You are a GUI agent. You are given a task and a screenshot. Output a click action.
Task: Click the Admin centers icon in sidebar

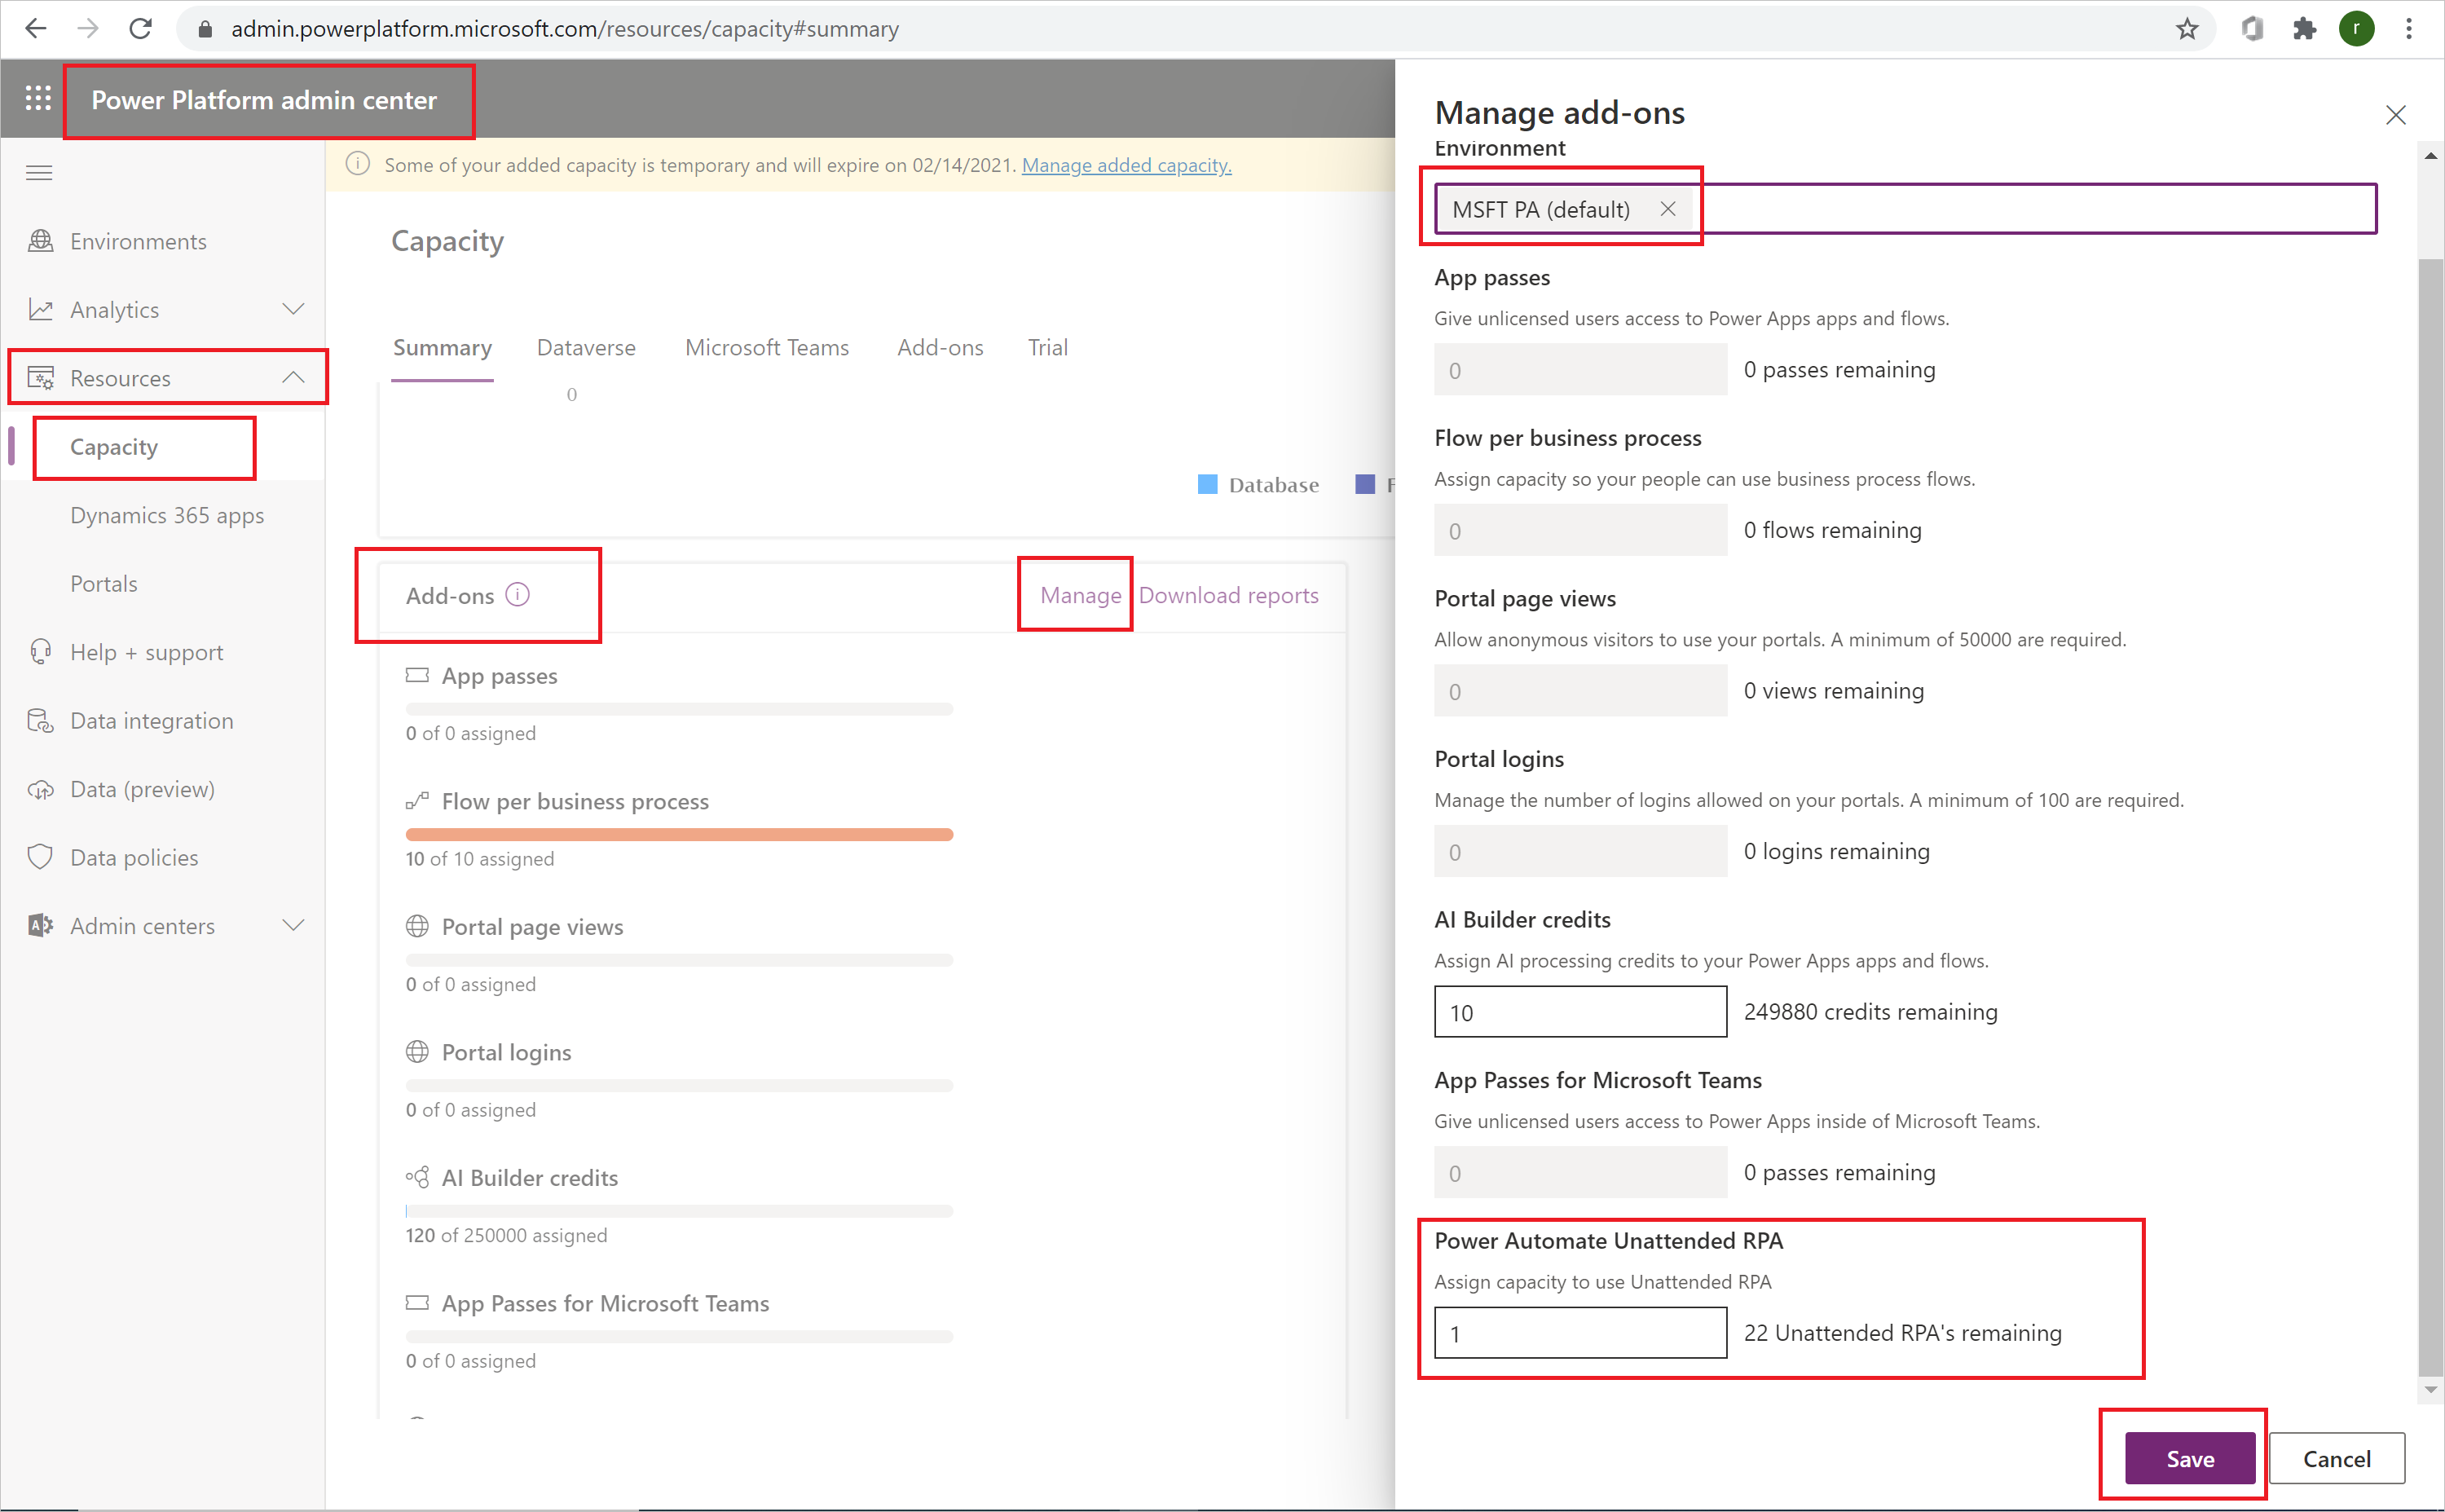38,925
